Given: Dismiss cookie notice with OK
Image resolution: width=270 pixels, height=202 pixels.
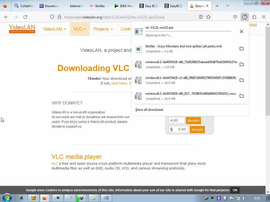Looking at the screenshot, I should point(235,190).
